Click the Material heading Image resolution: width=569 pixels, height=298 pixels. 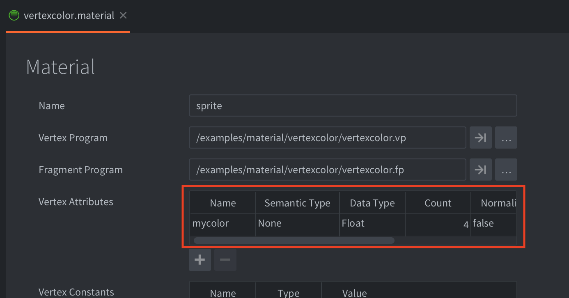(x=60, y=67)
